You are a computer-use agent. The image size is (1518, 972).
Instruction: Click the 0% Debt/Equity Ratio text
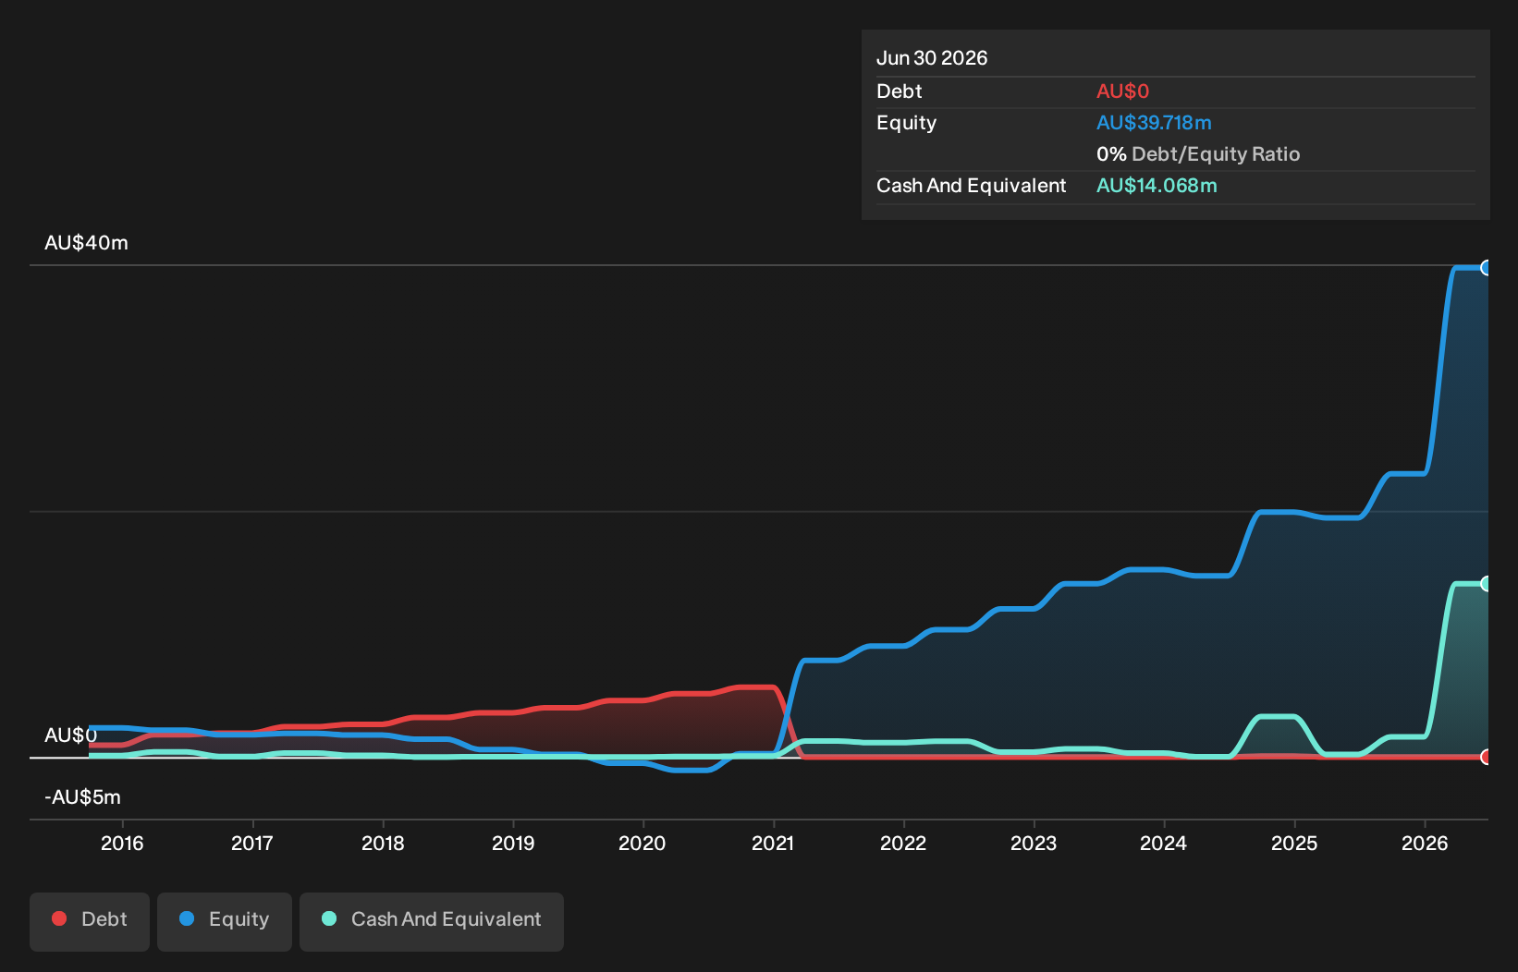point(1198,154)
